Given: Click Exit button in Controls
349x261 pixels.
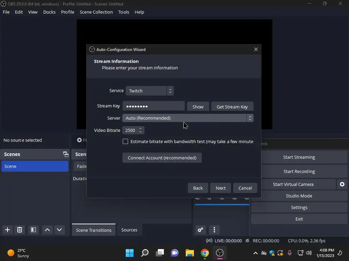Looking at the screenshot, I should [299, 219].
